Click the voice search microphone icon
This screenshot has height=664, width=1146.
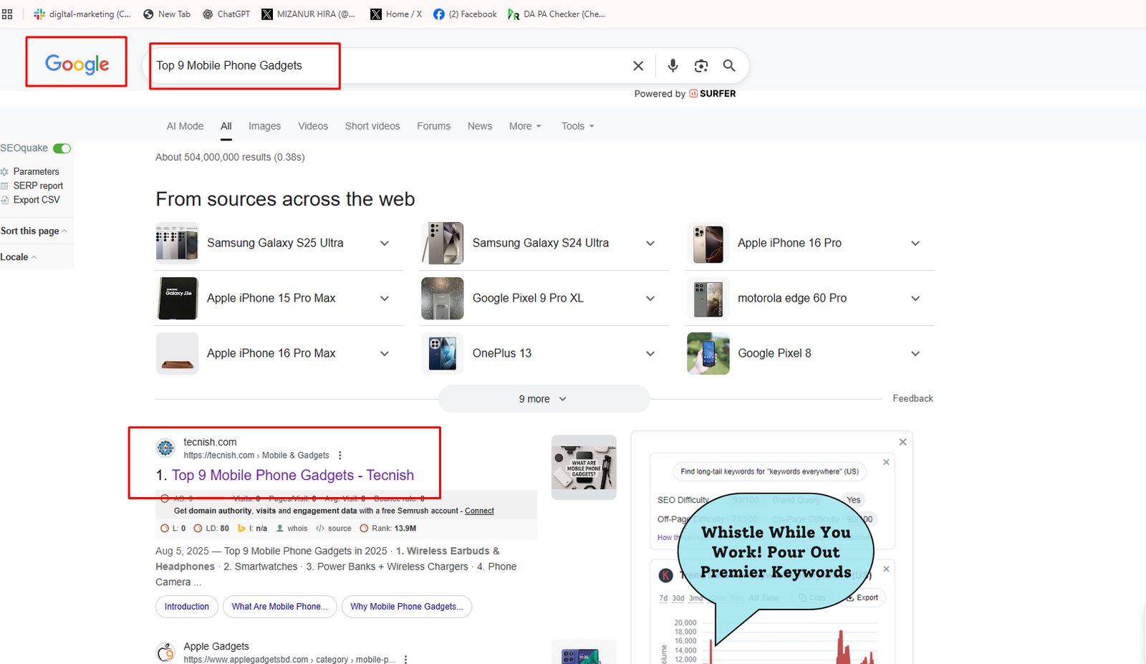[673, 66]
